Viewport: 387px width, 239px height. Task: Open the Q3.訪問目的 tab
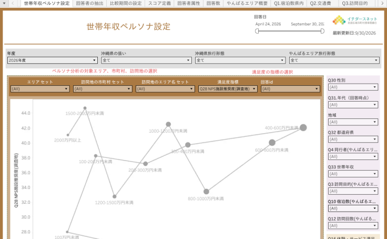pos(355,3)
